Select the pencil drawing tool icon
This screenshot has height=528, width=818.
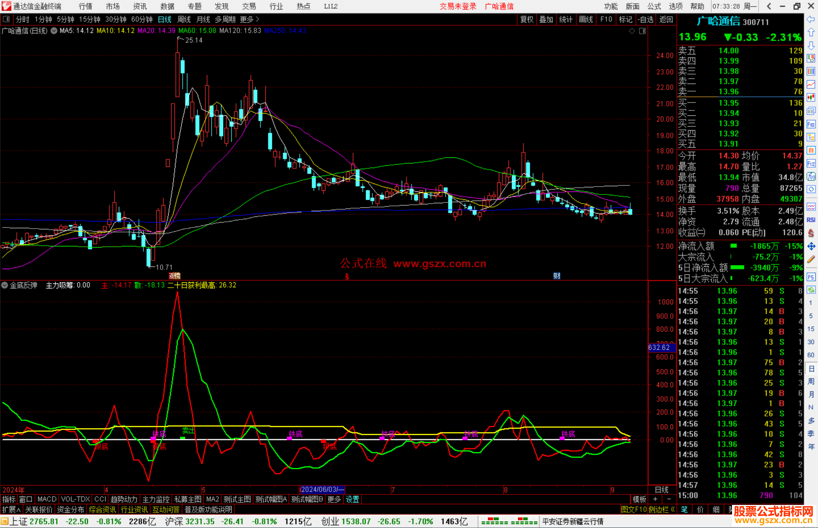811,260
